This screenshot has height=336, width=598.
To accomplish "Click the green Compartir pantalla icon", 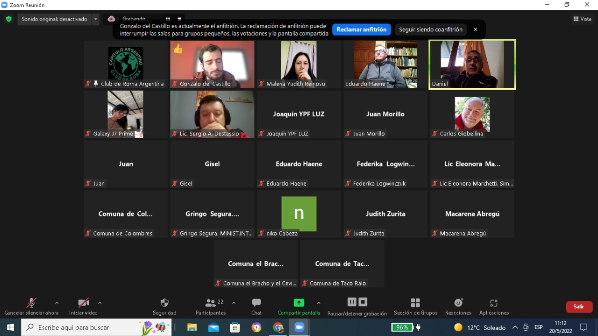I will [299, 303].
